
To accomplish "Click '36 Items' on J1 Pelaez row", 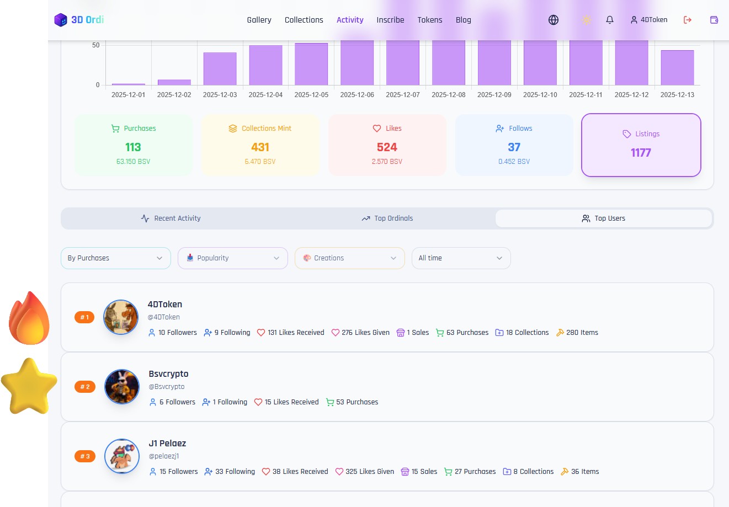I will click(585, 472).
